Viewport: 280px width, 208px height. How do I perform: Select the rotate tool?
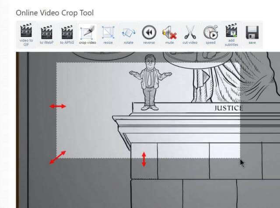(x=129, y=35)
